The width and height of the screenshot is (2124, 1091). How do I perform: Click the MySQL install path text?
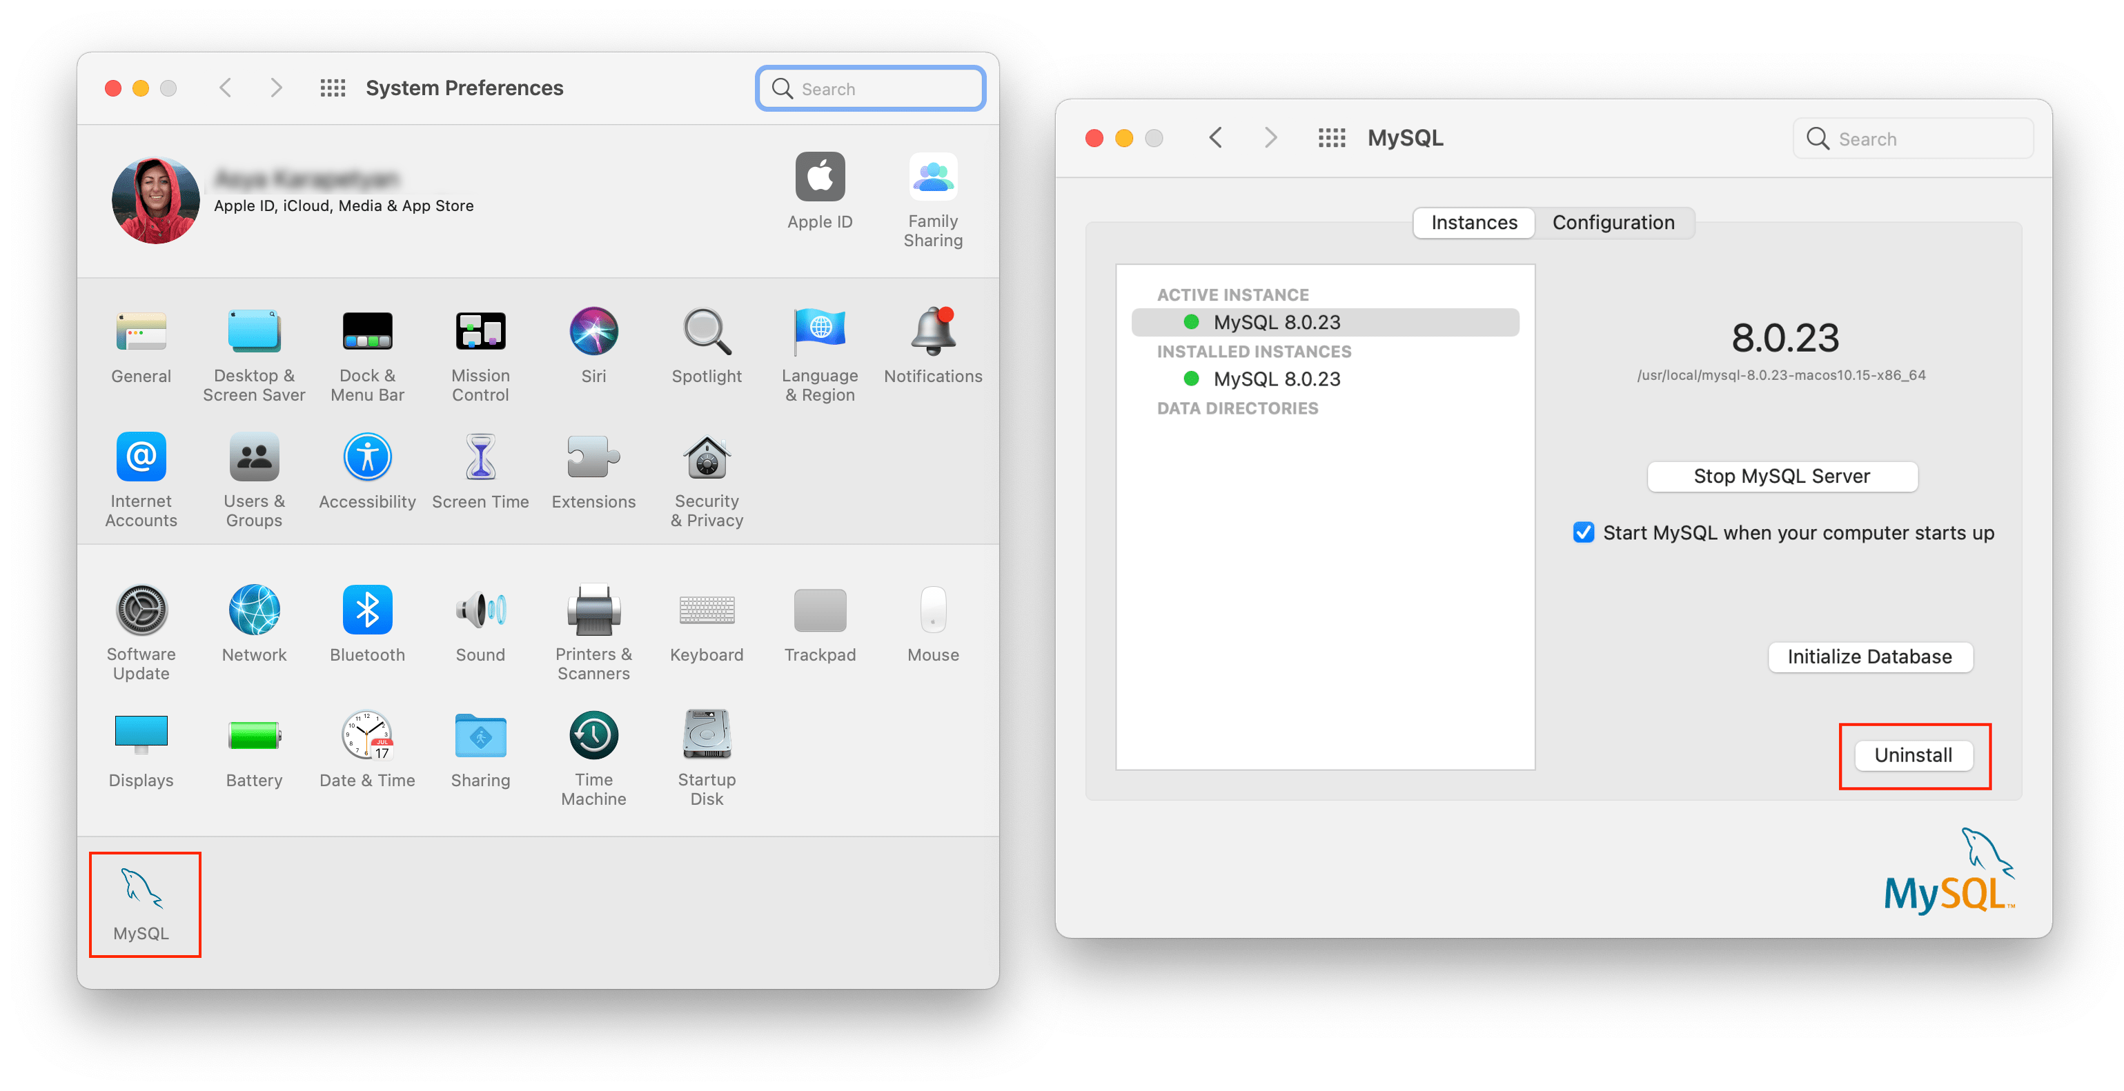point(1781,375)
